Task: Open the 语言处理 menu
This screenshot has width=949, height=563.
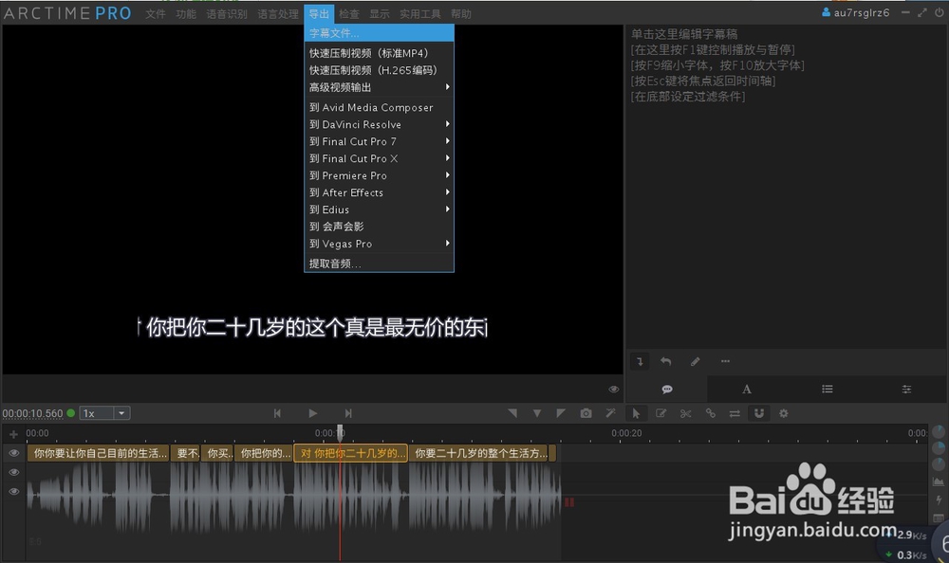Action: point(278,13)
